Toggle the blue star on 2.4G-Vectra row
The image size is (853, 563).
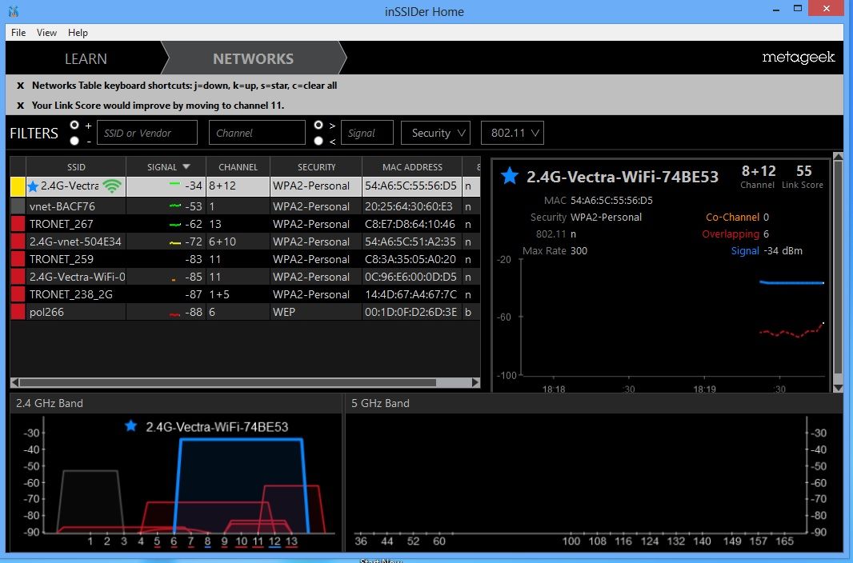[x=33, y=186]
